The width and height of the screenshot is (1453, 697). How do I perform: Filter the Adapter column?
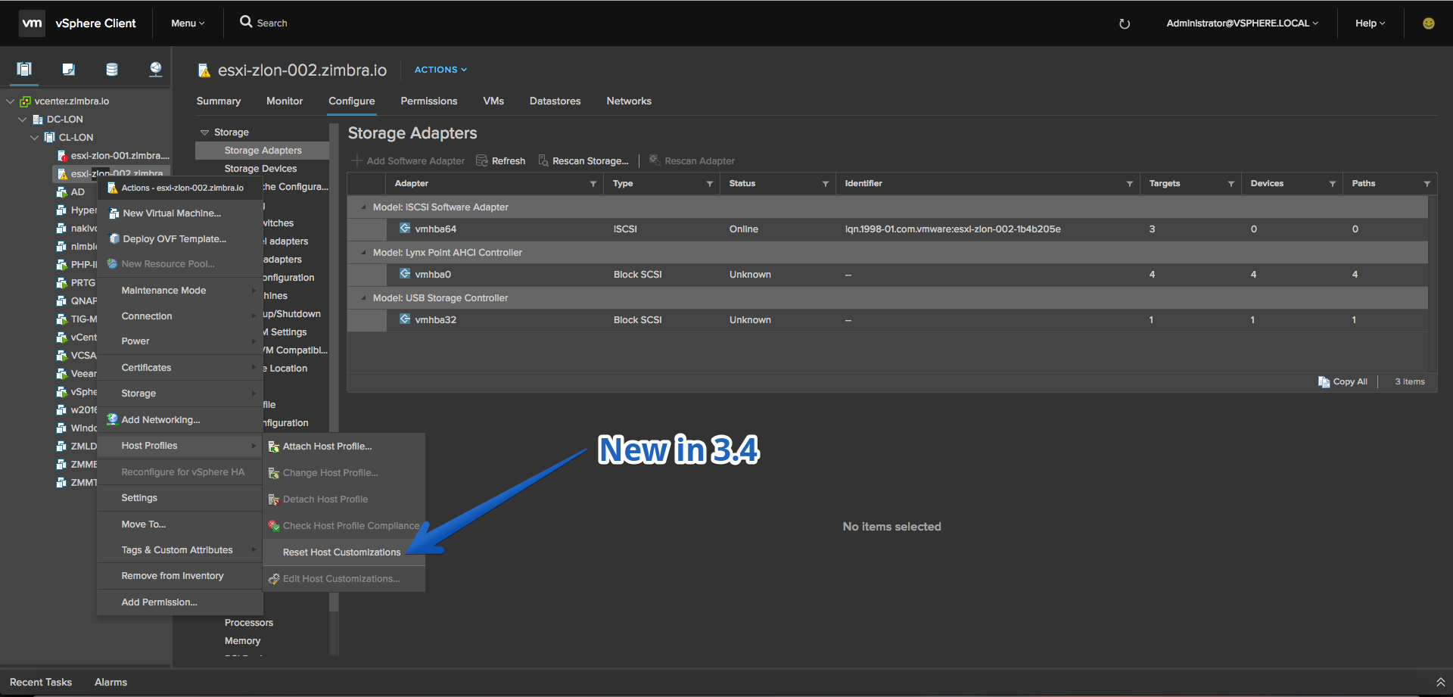(x=593, y=184)
